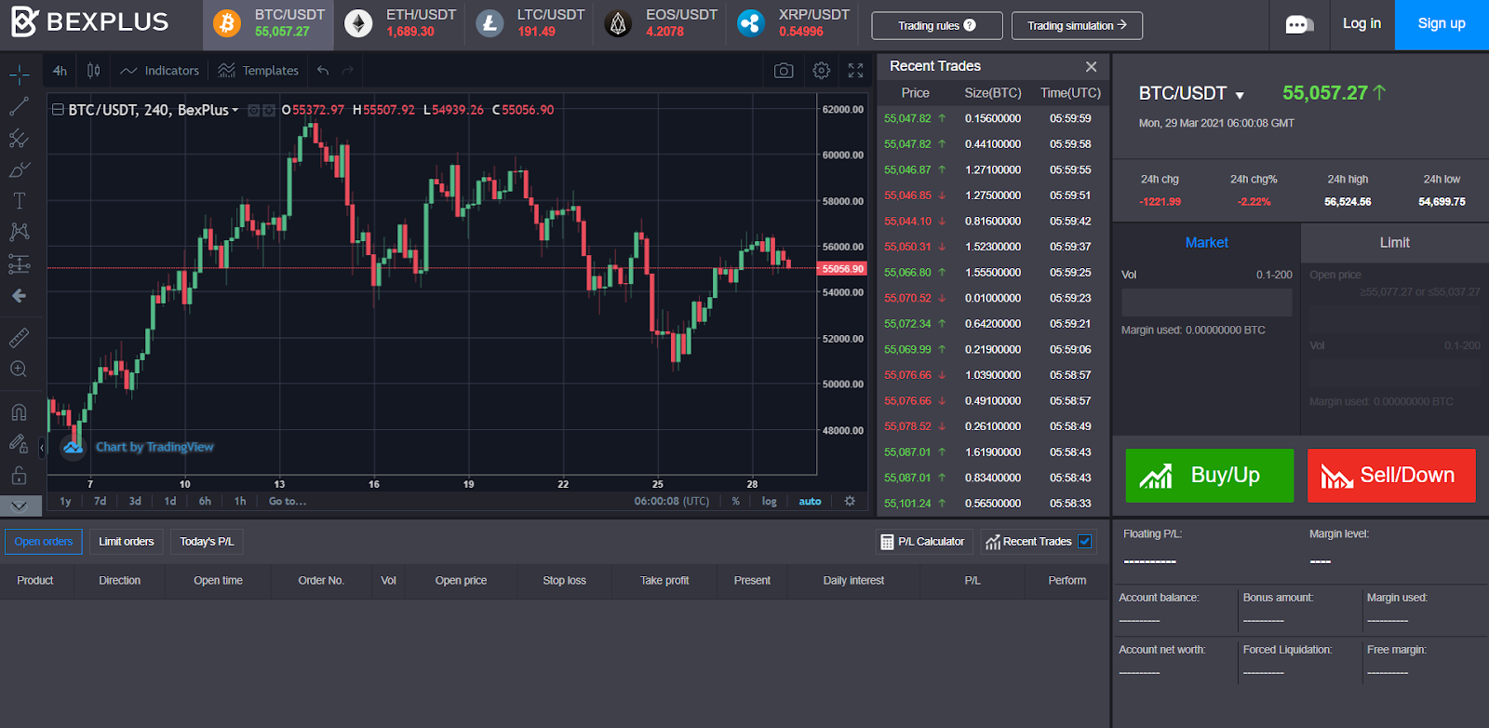Viewport: 1489px width, 728px height.
Task: Collapse the left drawing toolbar panel
Action: pos(42,448)
